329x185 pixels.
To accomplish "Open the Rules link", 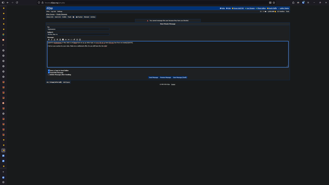I will tap(223, 8).
